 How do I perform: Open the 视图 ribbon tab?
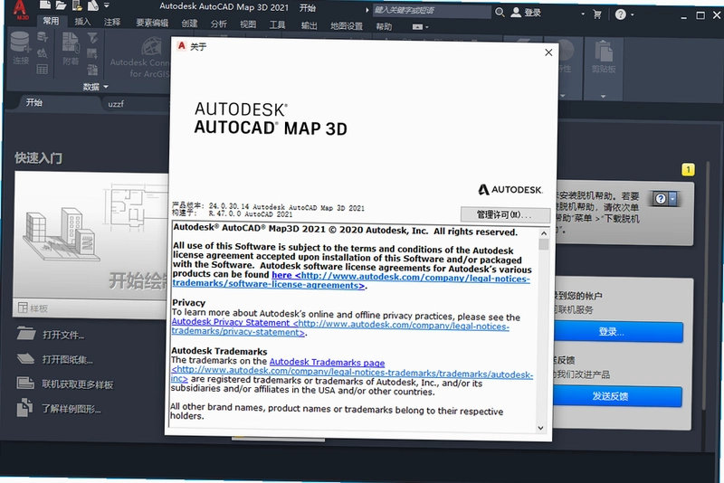pyautogui.click(x=248, y=24)
